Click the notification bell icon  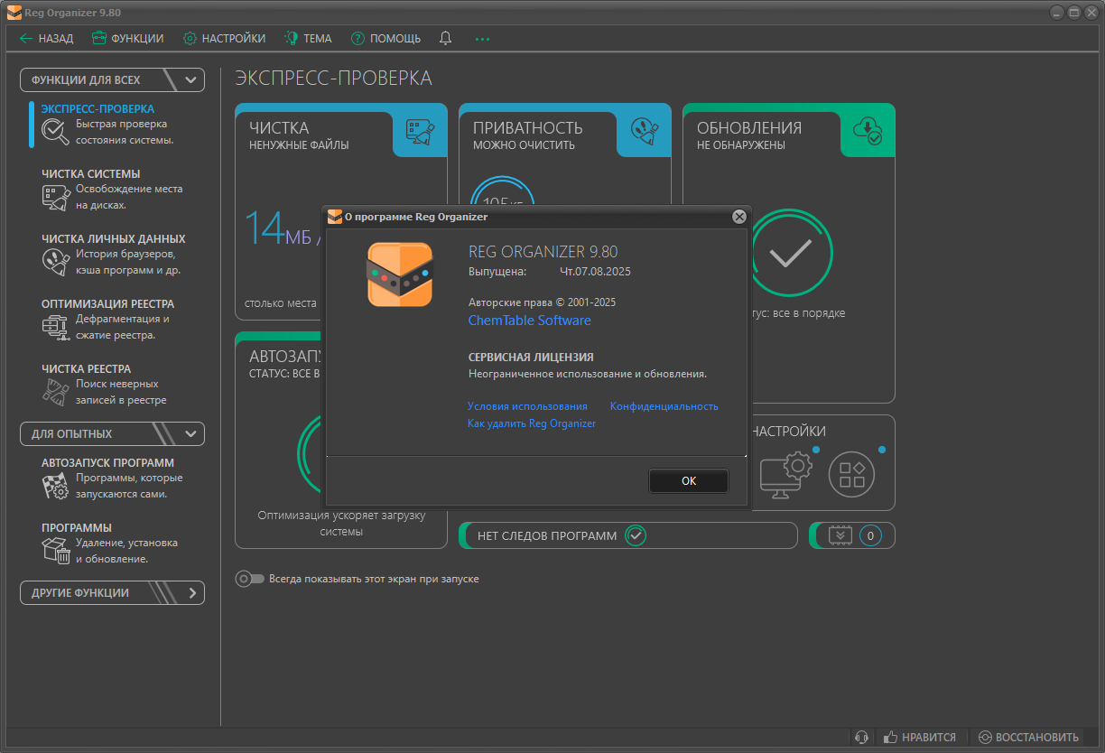tap(445, 39)
